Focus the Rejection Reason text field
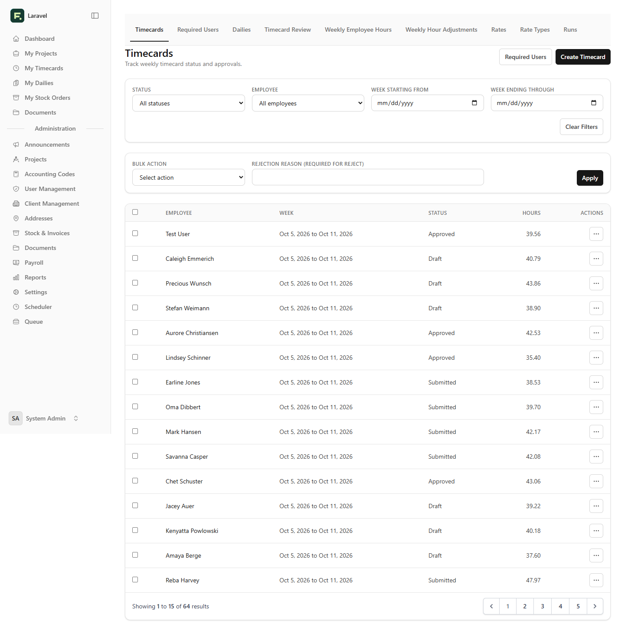The height and width of the screenshot is (634, 618). pyautogui.click(x=368, y=177)
